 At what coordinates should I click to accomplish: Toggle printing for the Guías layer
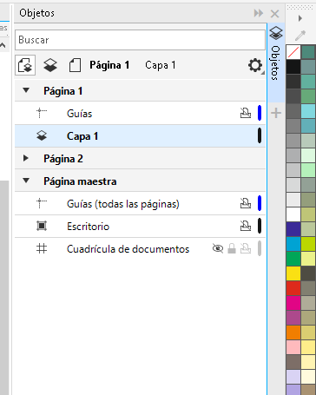click(246, 113)
